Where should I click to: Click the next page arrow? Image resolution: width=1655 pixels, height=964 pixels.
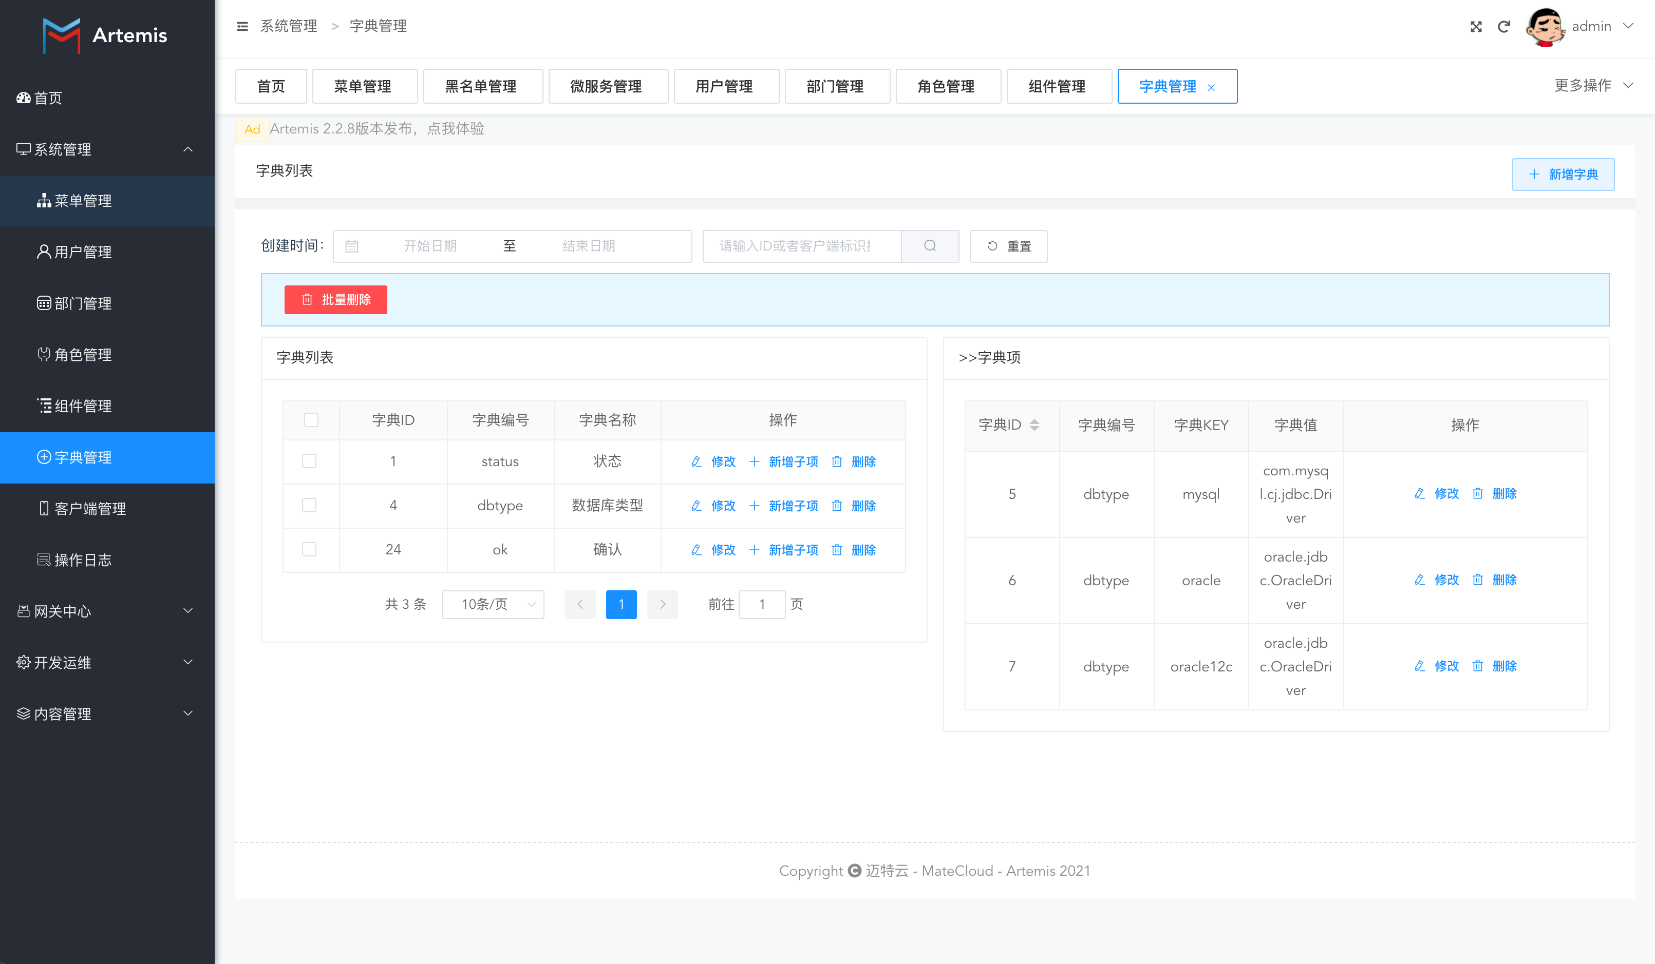(662, 604)
